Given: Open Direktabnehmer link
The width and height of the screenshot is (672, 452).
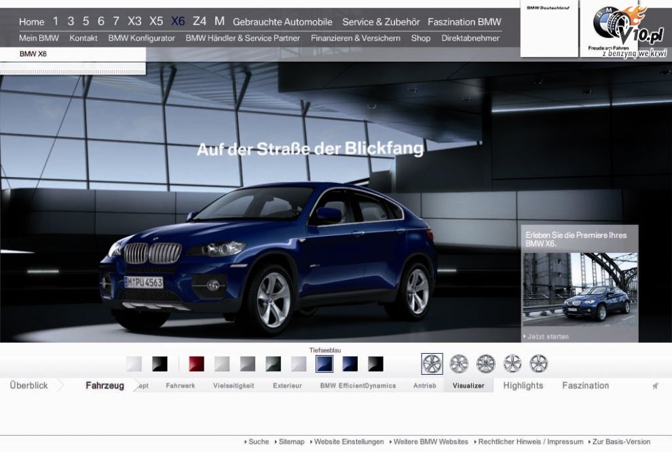Looking at the screenshot, I should click(x=470, y=38).
